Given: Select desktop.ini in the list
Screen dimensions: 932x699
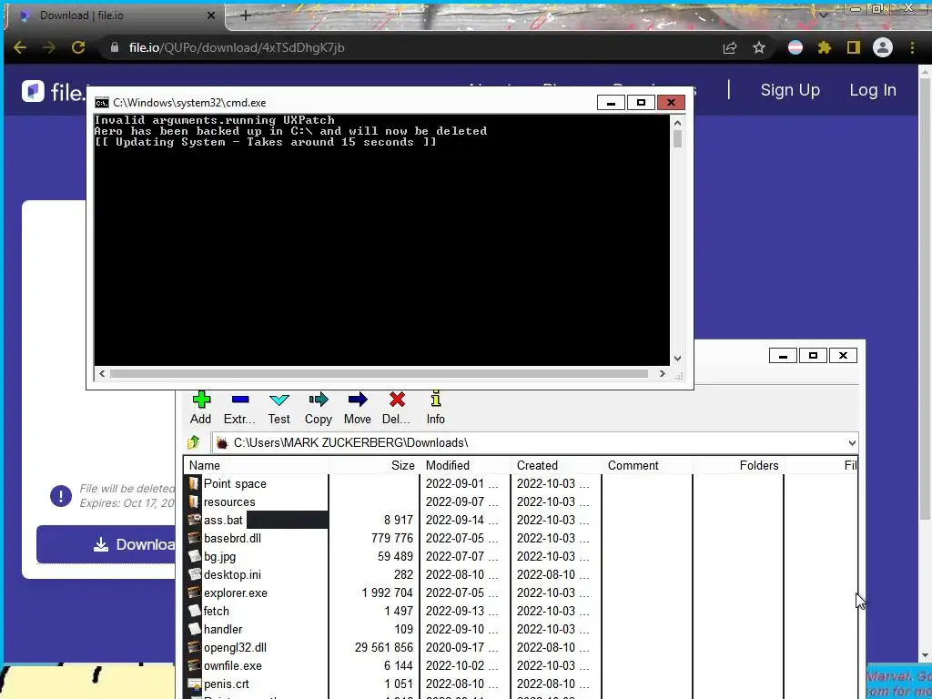Looking at the screenshot, I should (x=232, y=575).
